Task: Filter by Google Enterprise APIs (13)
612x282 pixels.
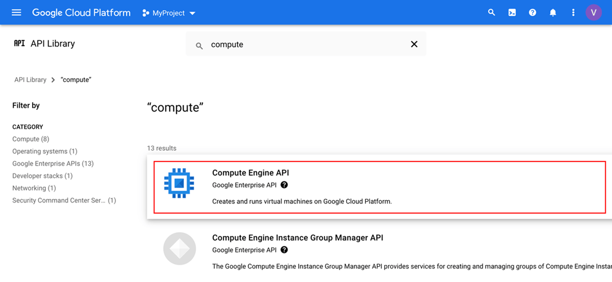Action: point(53,163)
